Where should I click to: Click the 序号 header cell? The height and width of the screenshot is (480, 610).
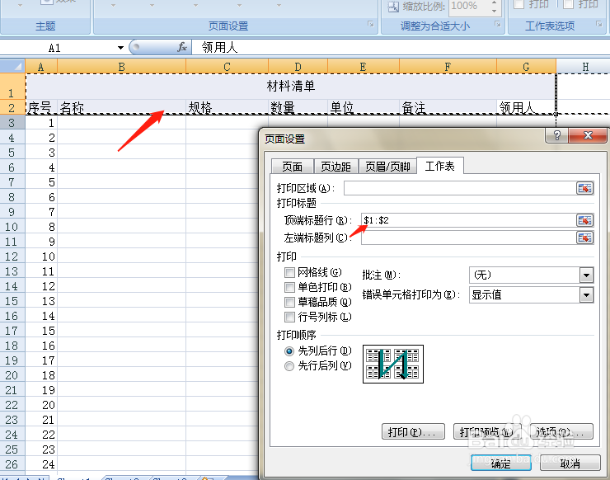(41, 107)
